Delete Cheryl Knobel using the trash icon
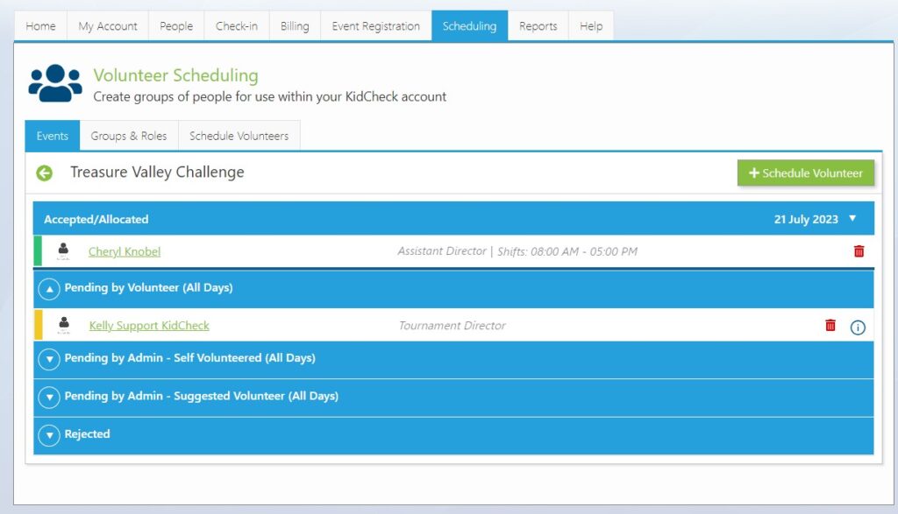The width and height of the screenshot is (898, 514). [x=859, y=251]
